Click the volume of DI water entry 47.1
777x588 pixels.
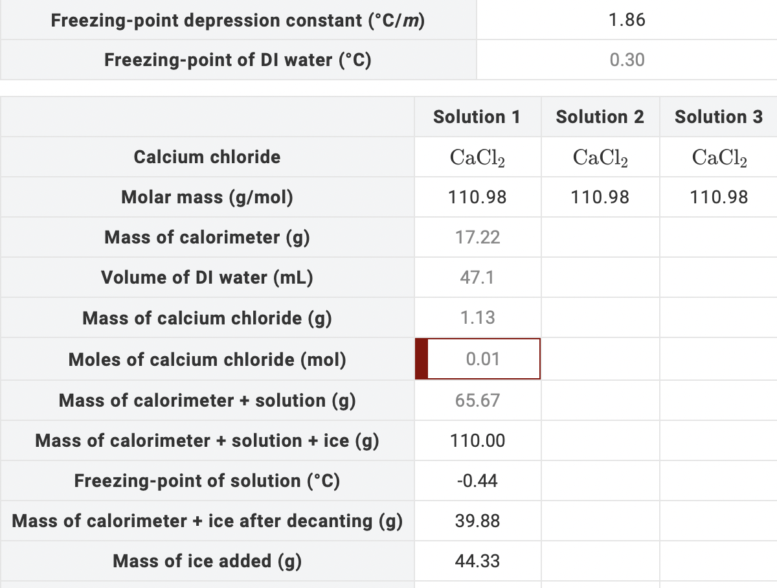pyautogui.click(x=477, y=277)
